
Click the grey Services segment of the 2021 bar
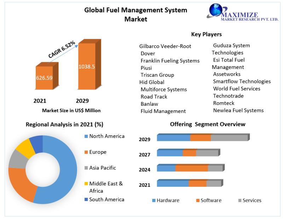tap(215, 183)
